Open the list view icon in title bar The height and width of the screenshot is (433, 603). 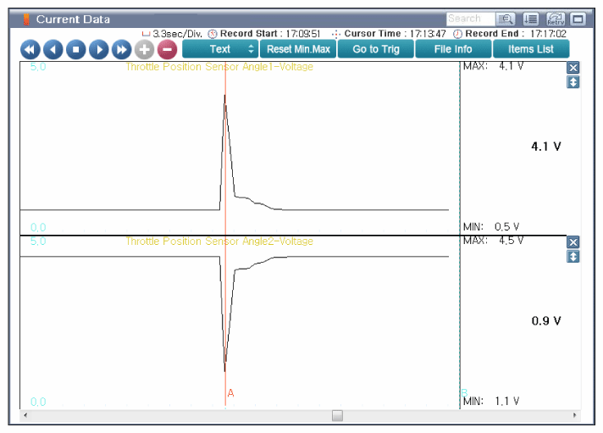(x=531, y=19)
